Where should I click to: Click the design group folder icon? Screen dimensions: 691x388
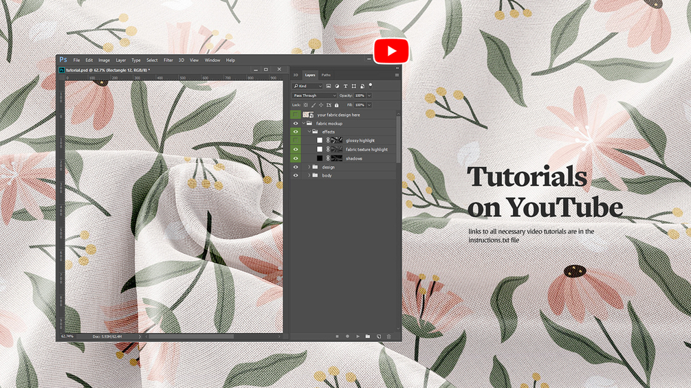pos(315,167)
